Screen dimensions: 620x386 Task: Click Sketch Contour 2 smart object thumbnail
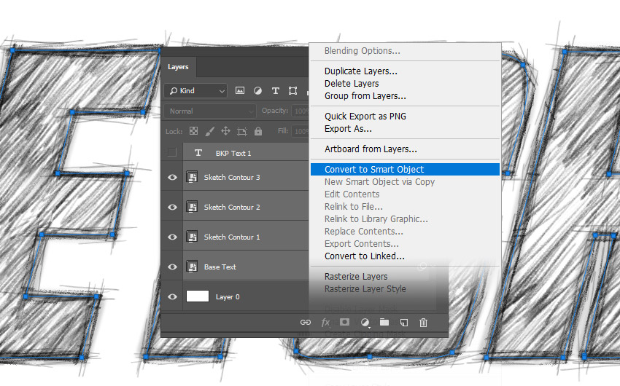192,208
